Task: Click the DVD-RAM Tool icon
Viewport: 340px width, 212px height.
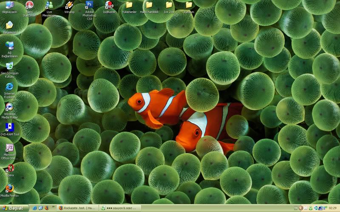Action: 9,127
